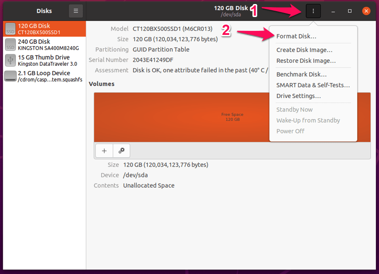Open the gears partition options button
The width and height of the screenshot is (379, 274).
(121, 151)
